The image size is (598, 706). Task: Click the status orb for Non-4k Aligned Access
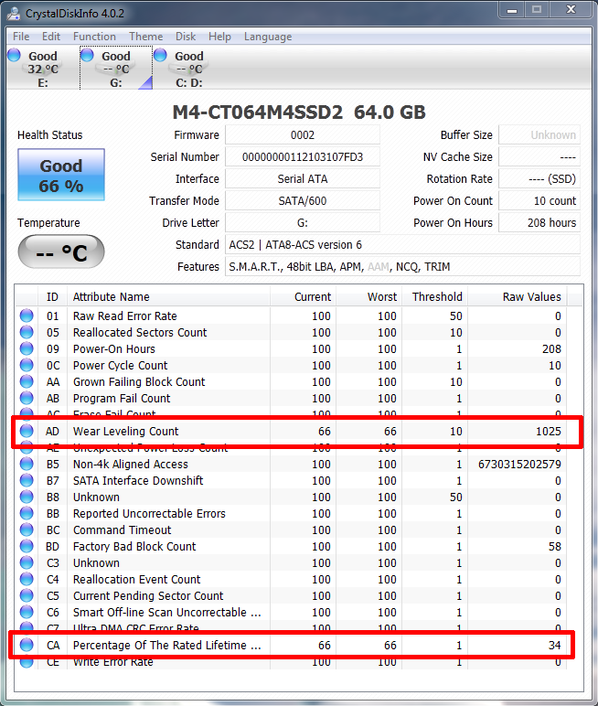click(27, 464)
